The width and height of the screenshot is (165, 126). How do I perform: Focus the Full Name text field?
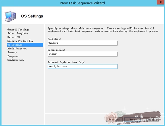click(x=83, y=43)
